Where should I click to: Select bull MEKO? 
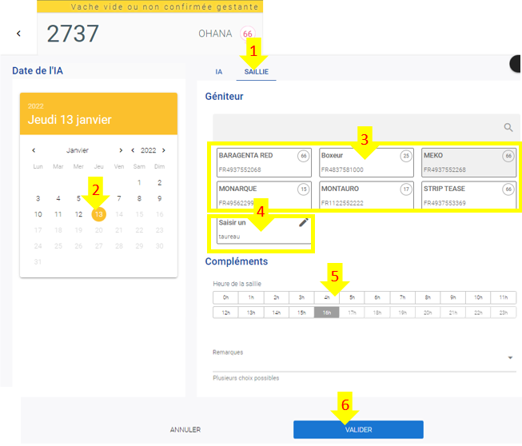(468, 162)
